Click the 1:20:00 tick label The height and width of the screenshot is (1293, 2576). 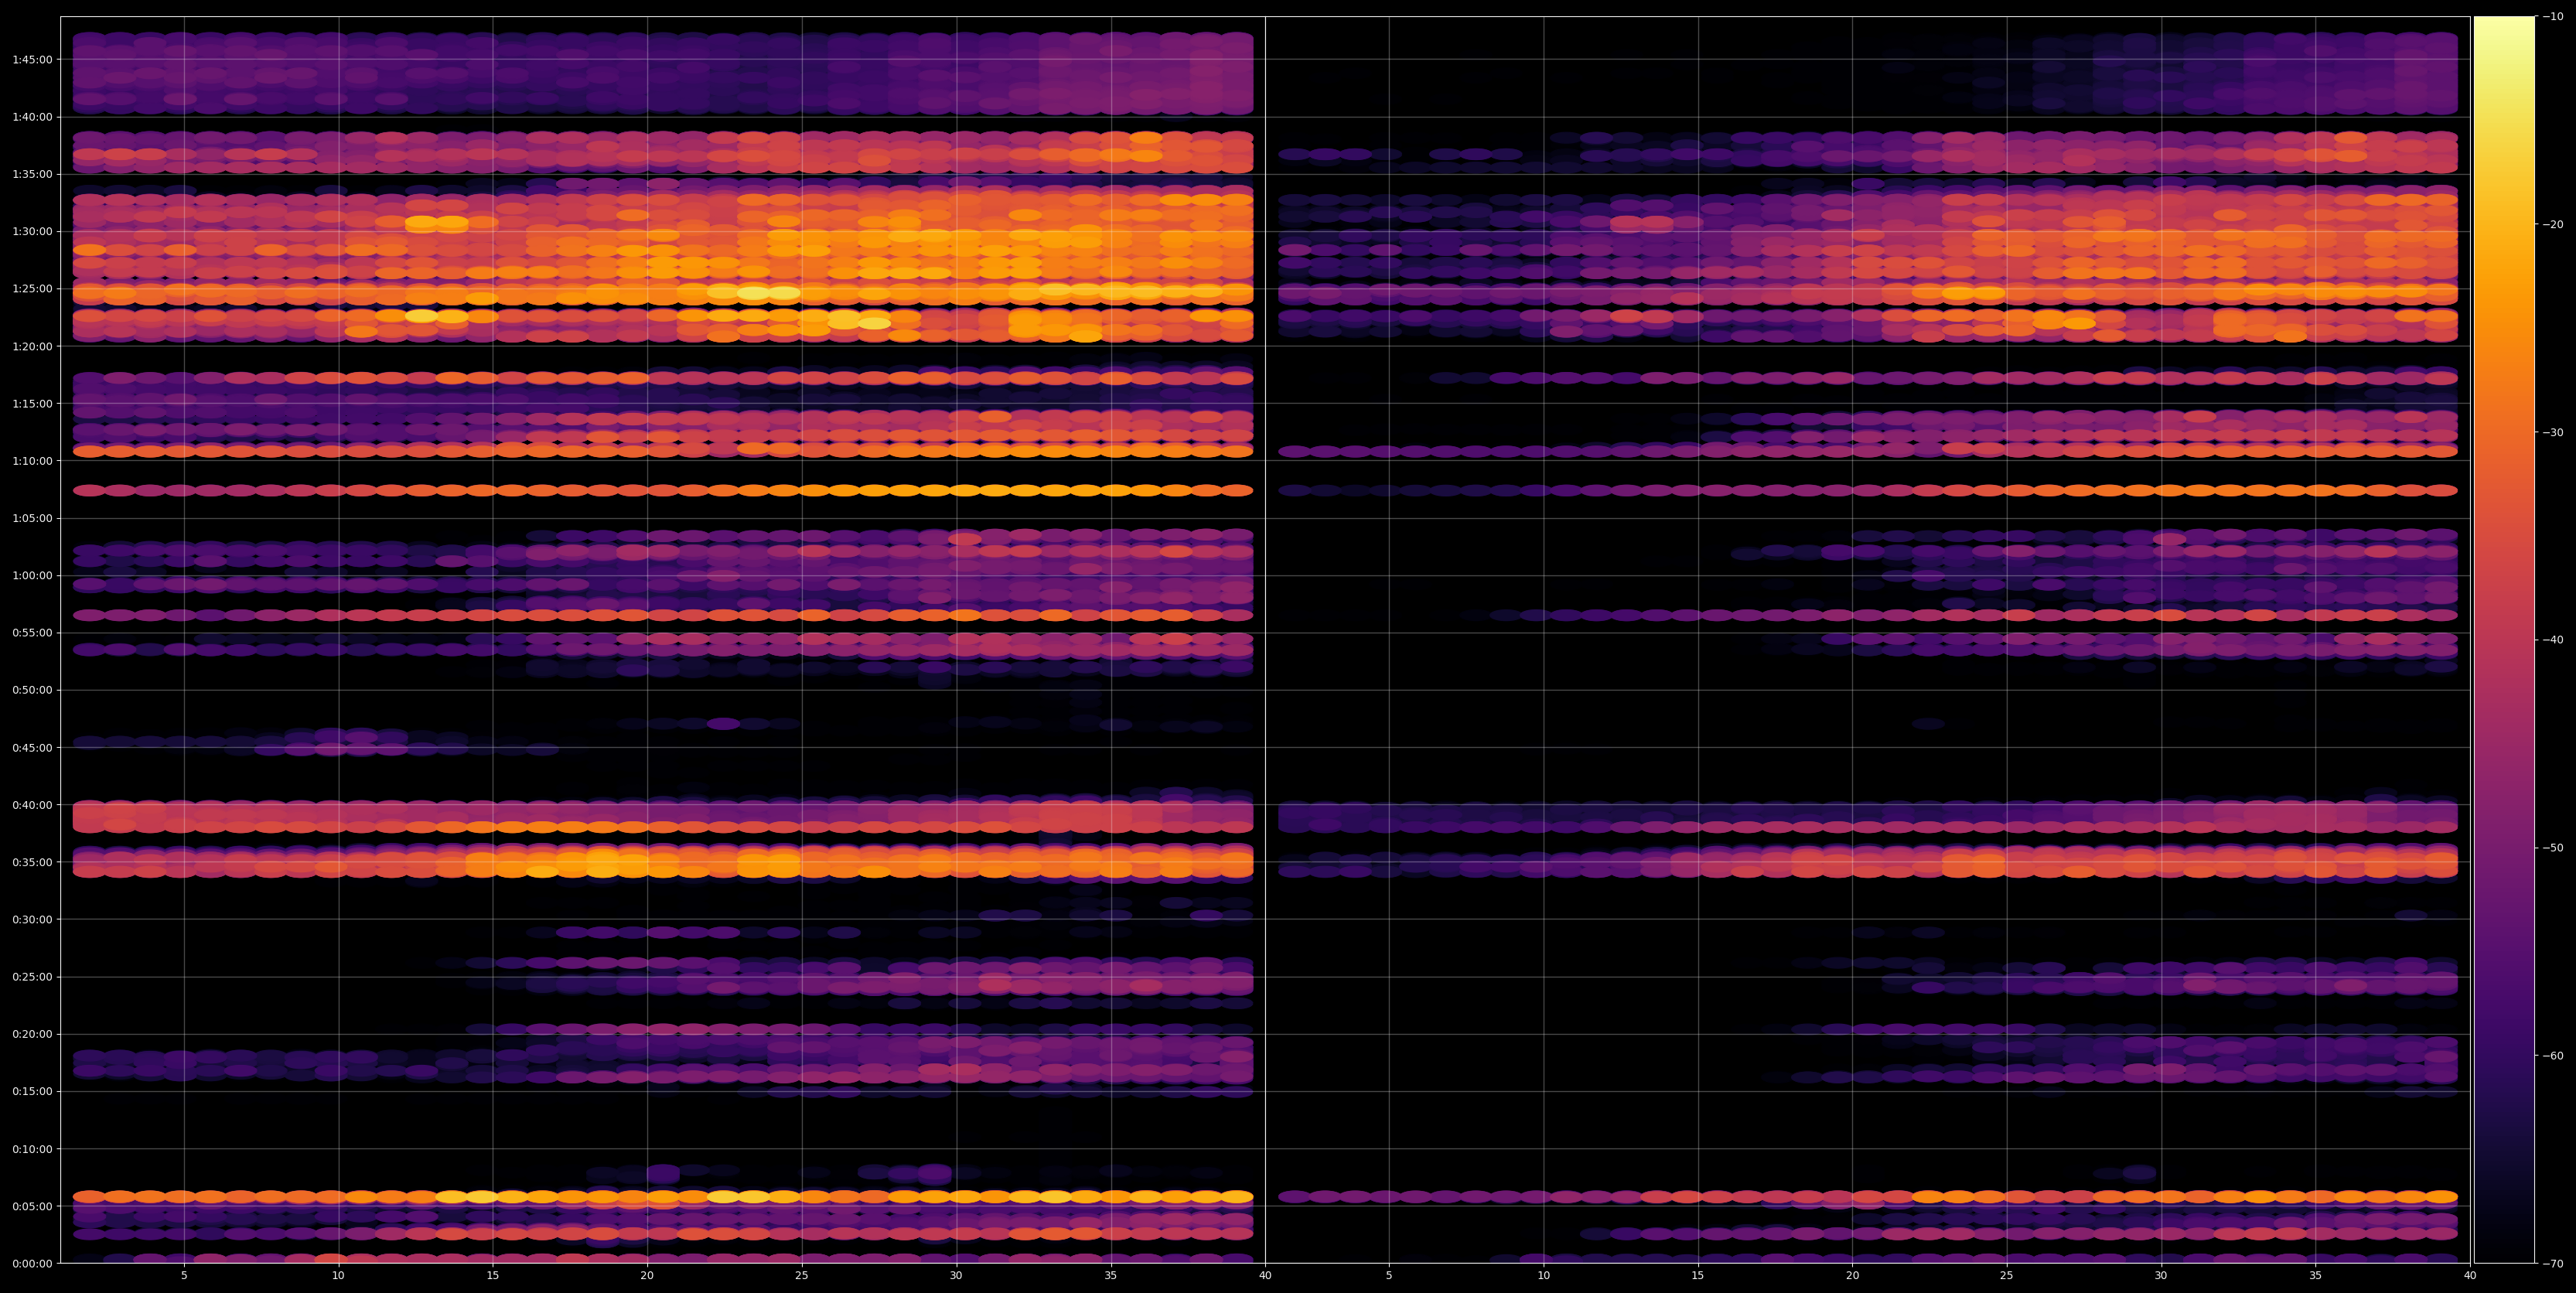point(32,346)
